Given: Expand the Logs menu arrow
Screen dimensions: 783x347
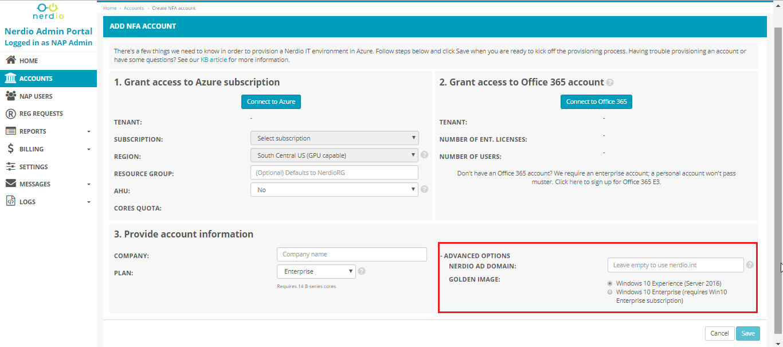Looking at the screenshot, I should pos(89,202).
